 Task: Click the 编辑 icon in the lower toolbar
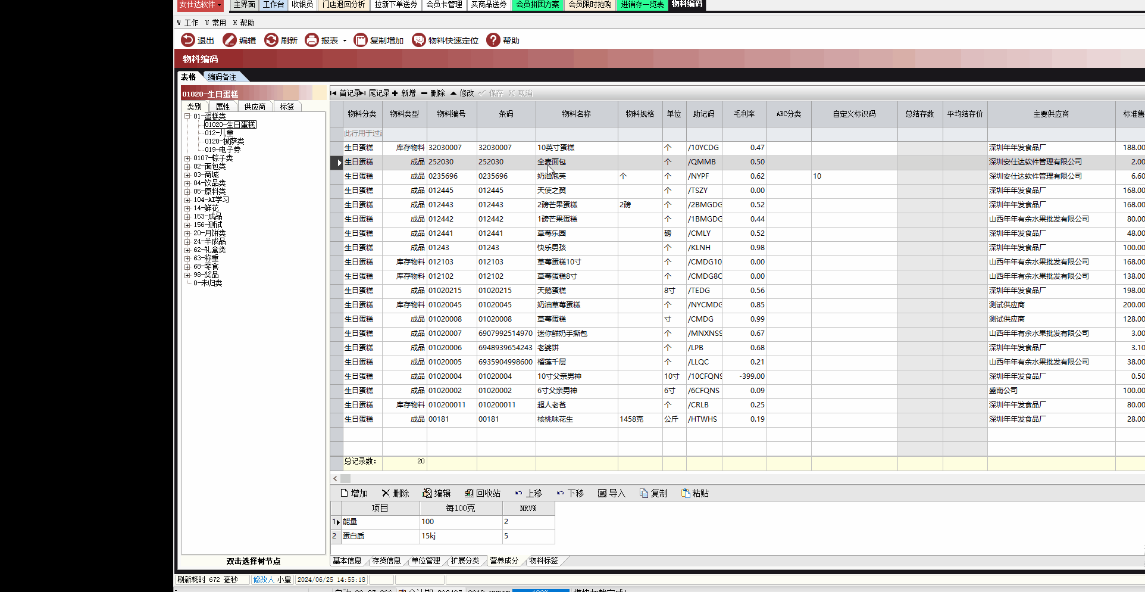pyautogui.click(x=427, y=493)
